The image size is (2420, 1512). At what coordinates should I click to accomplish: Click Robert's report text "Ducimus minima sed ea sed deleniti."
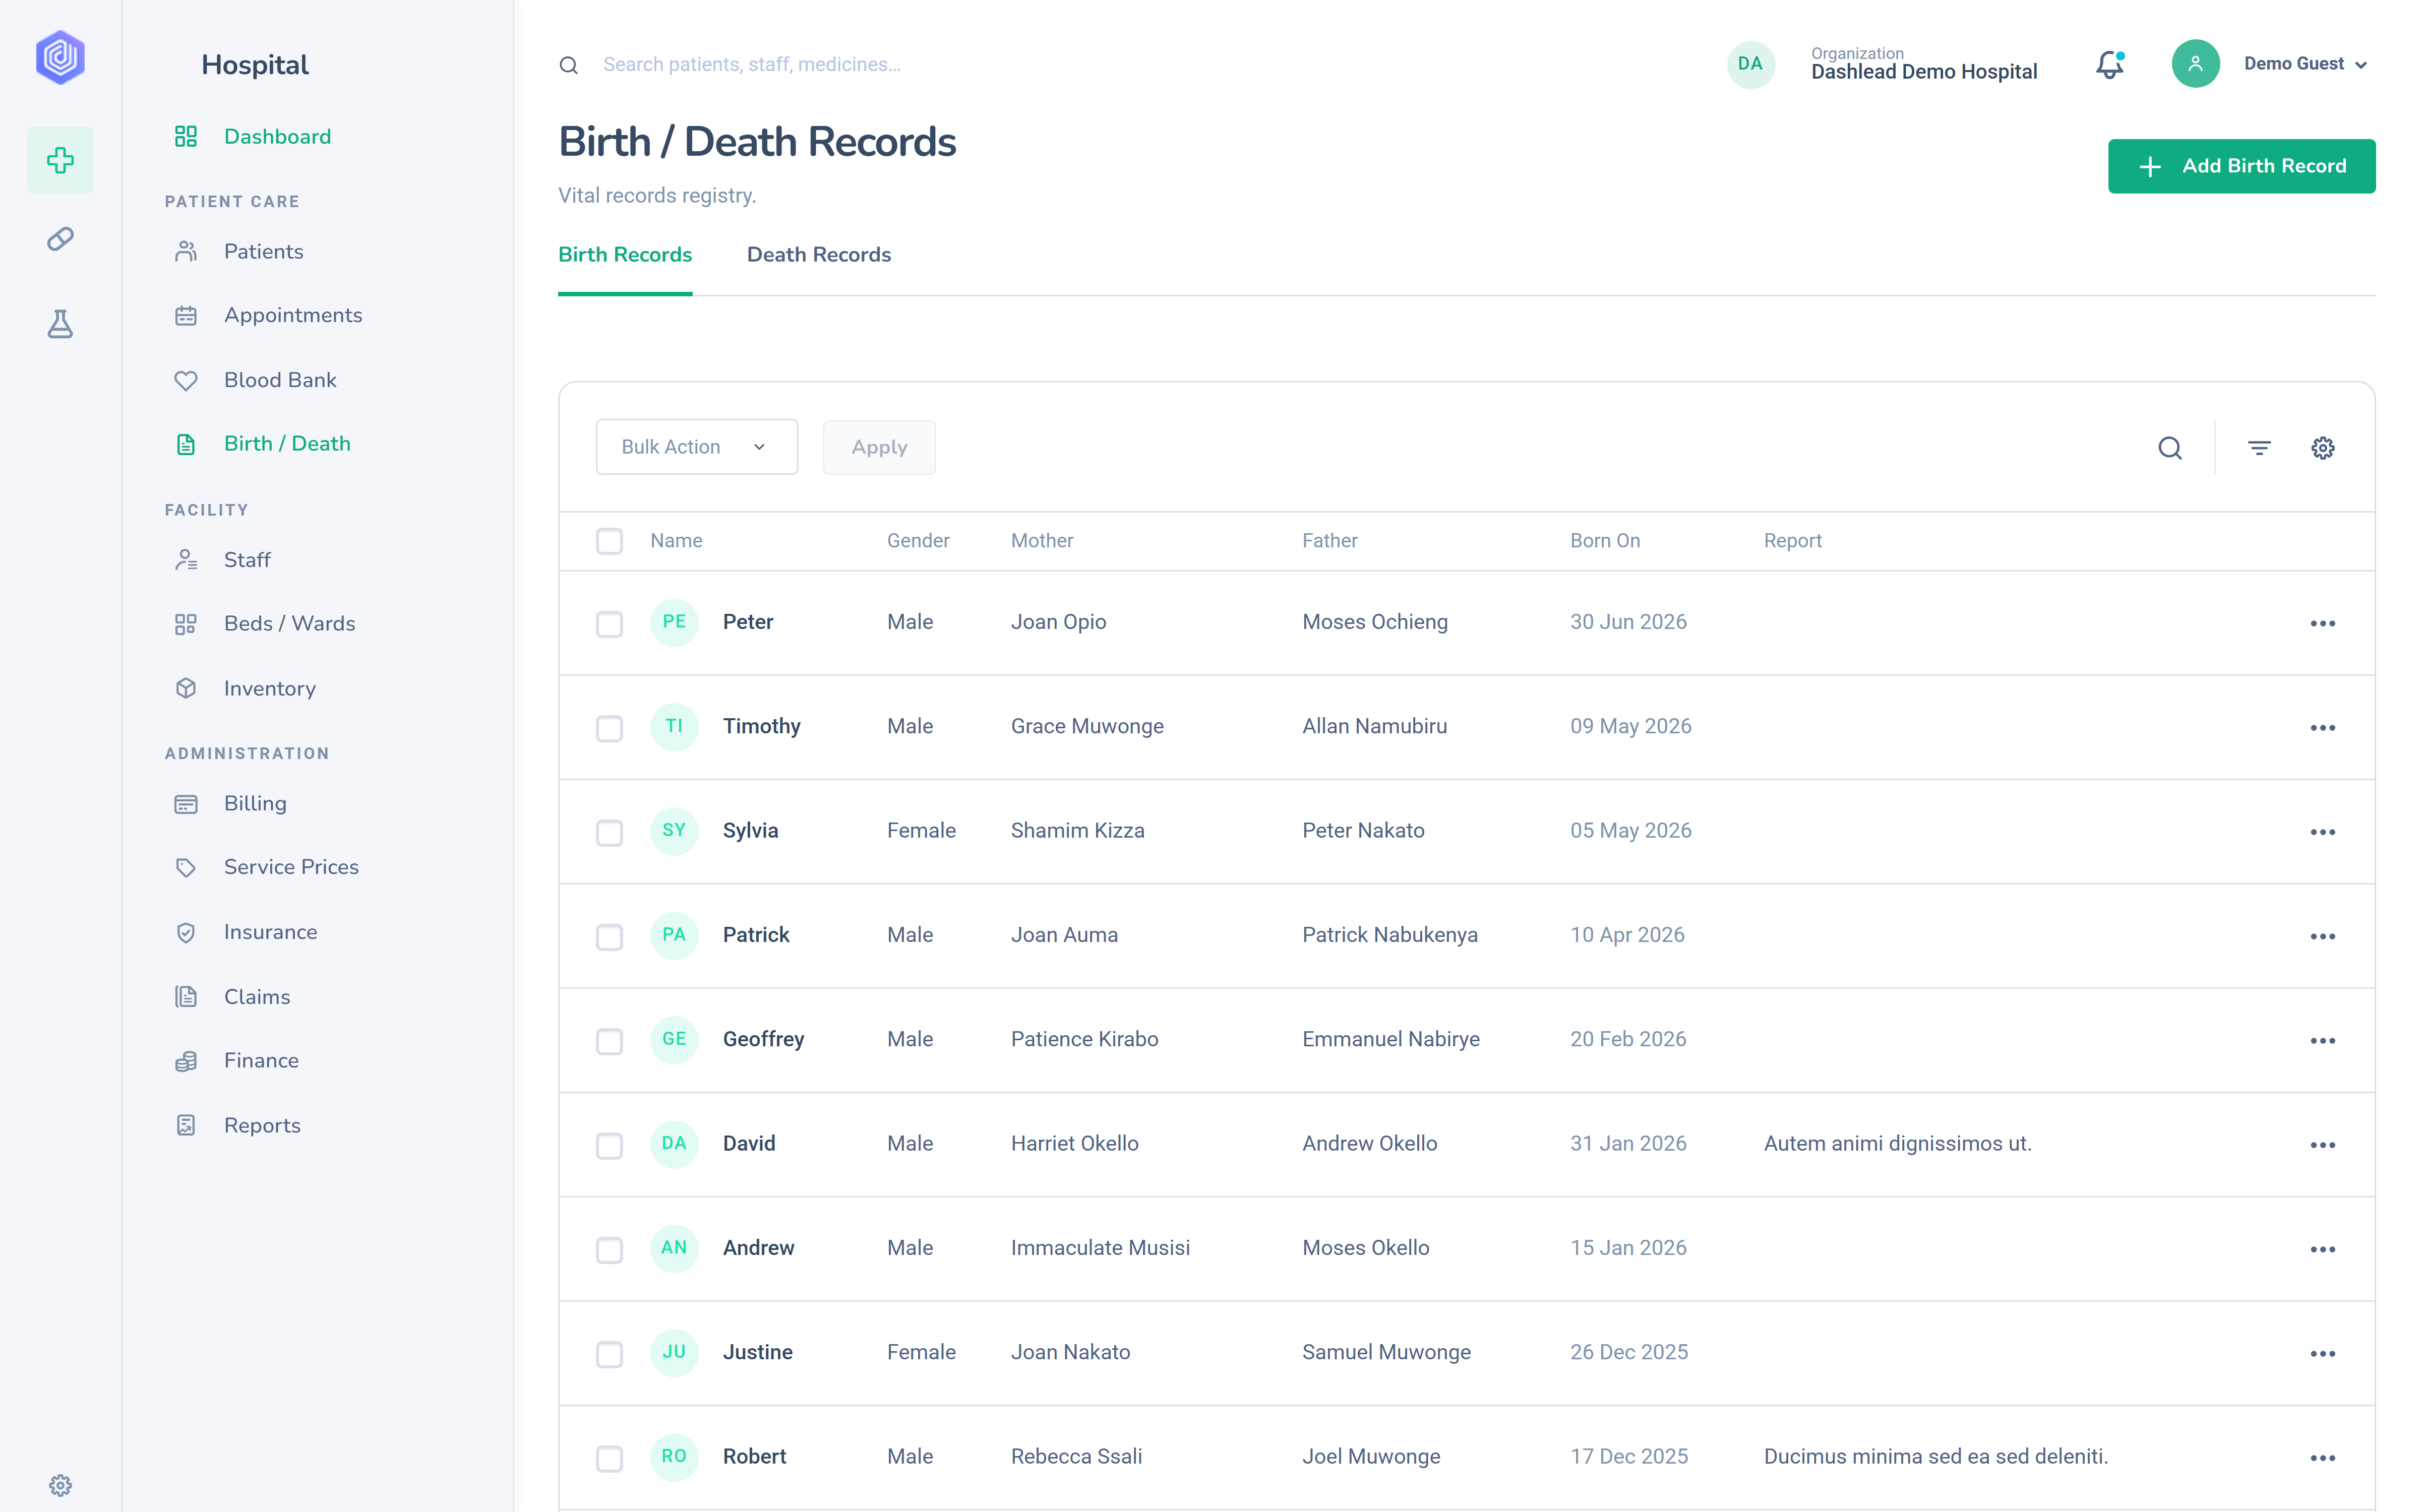click(1935, 1456)
